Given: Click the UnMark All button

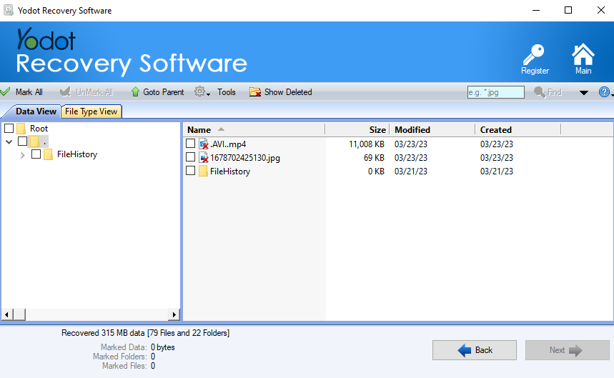Looking at the screenshot, I should 86,92.
